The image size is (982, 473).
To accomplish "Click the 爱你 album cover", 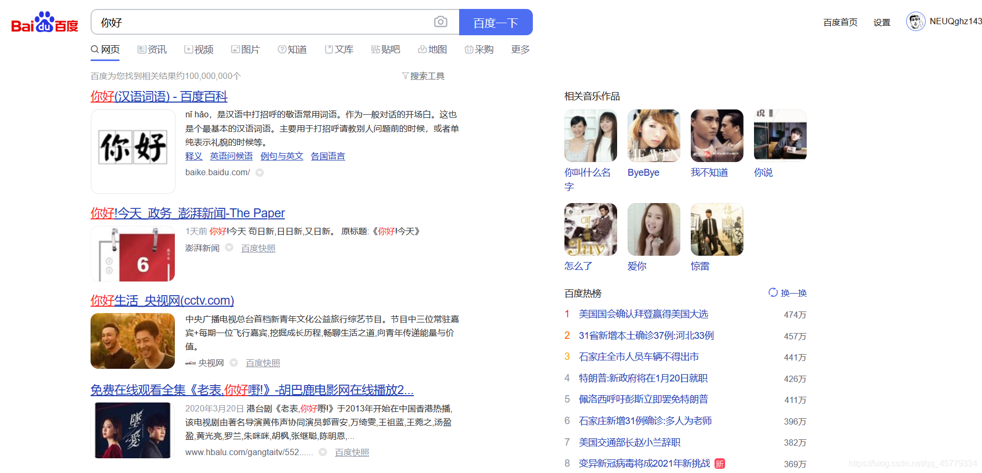I will [654, 229].
